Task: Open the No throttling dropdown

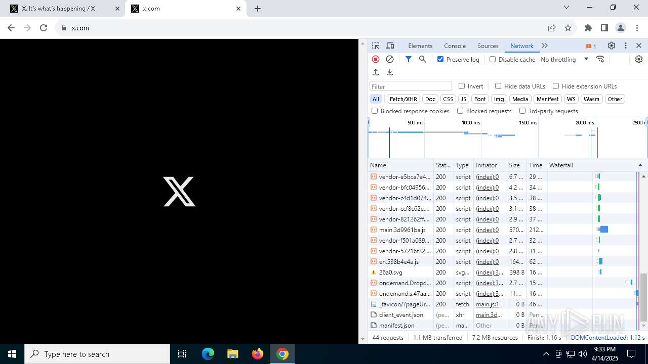Action: click(564, 59)
